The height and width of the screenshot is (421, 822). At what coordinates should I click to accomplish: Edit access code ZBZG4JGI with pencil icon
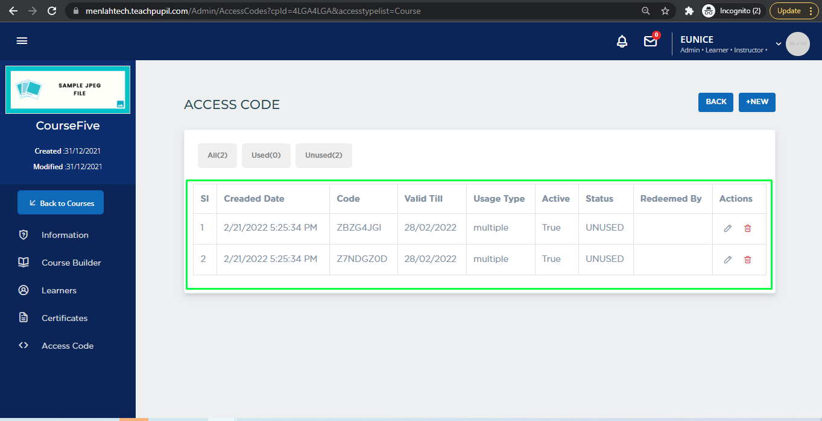pos(728,228)
